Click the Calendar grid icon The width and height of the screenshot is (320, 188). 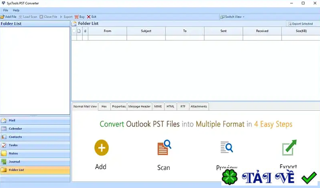click(x=4, y=128)
